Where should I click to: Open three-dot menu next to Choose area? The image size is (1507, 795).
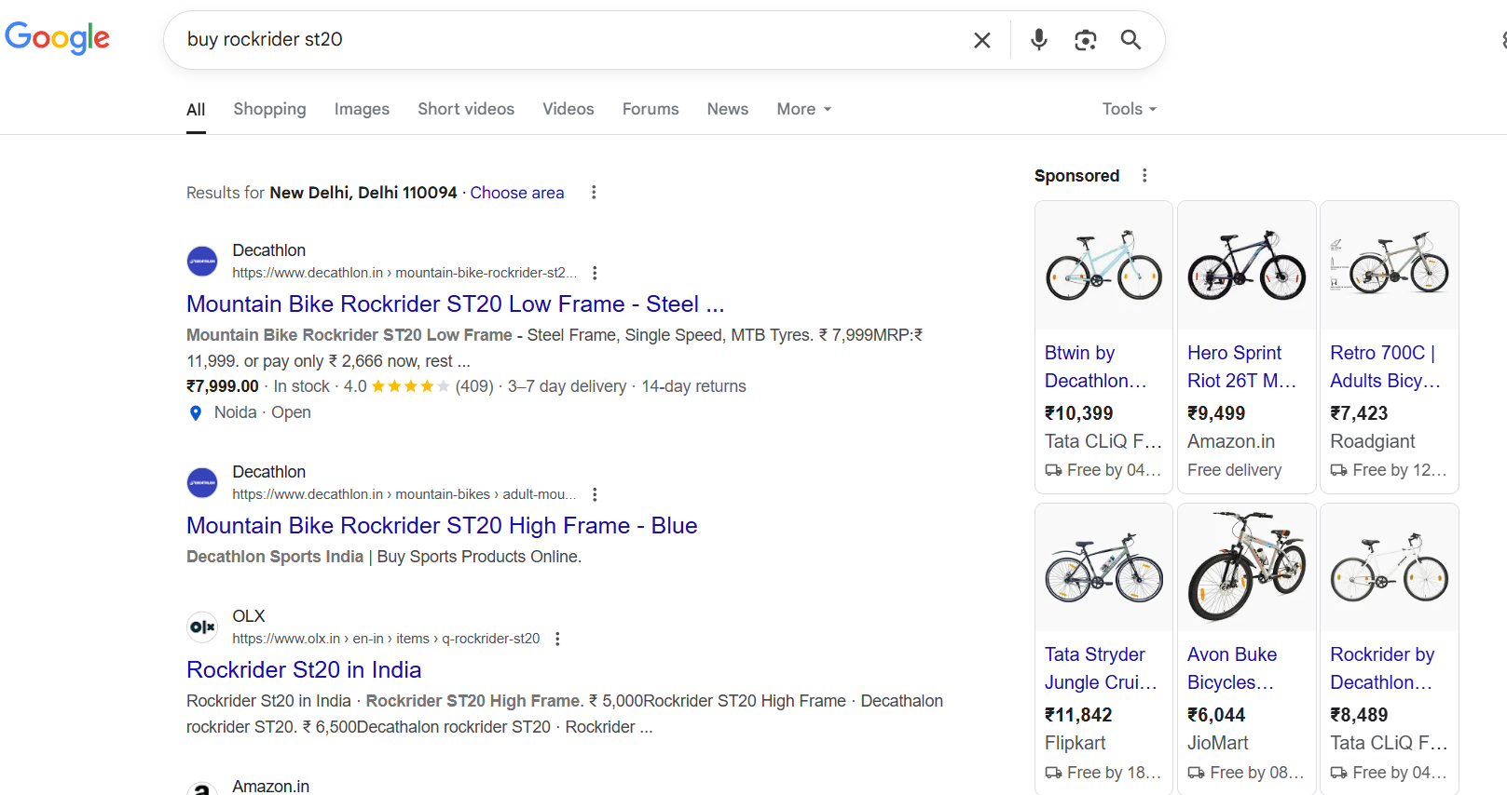tap(594, 193)
